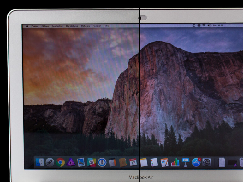The width and height of the screenshot is (243, 182).
Task: Open the Pages document icon
Action: click(164, 162)
